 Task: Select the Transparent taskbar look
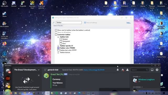click(x=61, y=41)
